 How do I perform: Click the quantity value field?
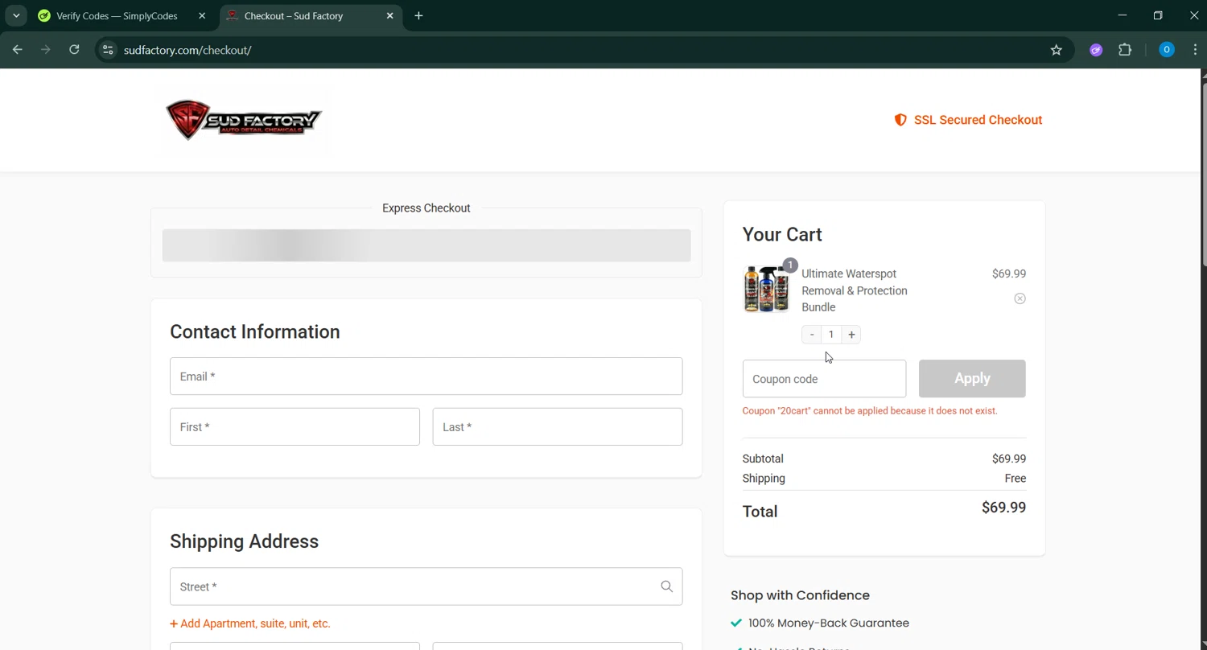click(831, 335)
